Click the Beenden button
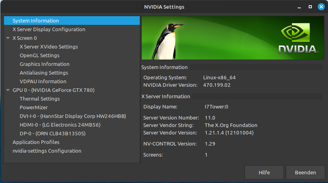This screenshot has height=183, width=328. click(x=306, y=172)
